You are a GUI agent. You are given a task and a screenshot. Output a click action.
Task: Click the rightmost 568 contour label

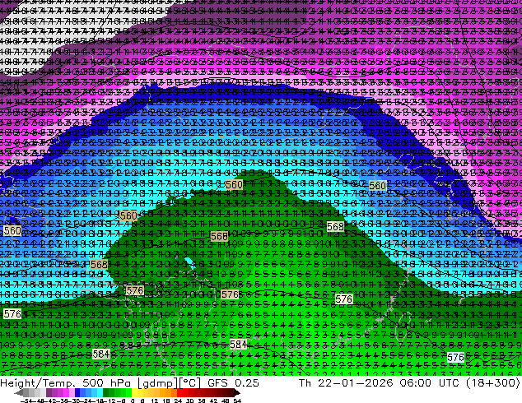[335, 227]
